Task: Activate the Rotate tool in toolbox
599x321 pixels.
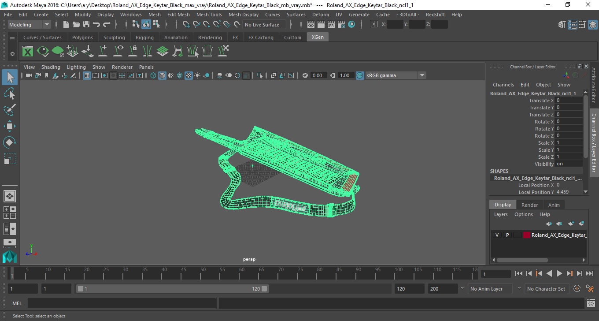Action: 10,142
